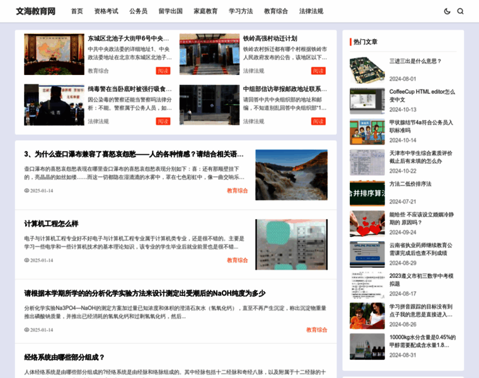Click 教育综合 tag on 计算机工程 article

pyautogui.click(x=237, y=260)
